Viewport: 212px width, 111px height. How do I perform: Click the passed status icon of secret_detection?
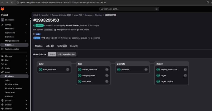click(80, 70)
